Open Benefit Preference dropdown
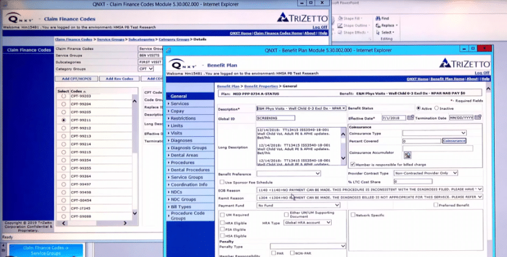 (x=288, y=173)
